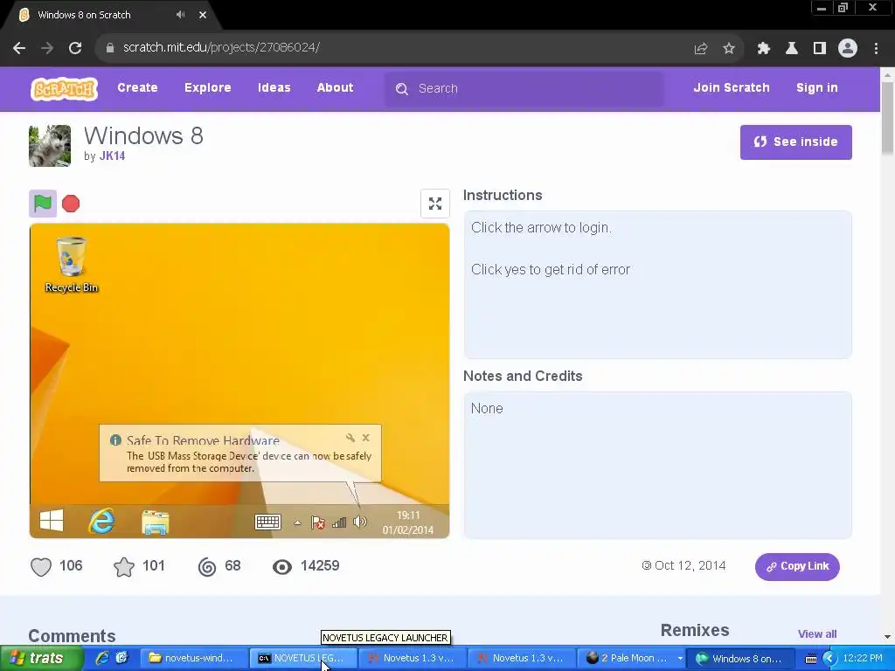Expand hidden tray icons arrow in project

click(297, 522)
